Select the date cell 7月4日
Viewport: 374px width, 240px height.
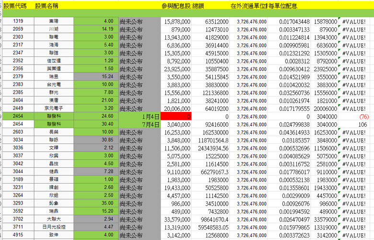click(140, 124)
